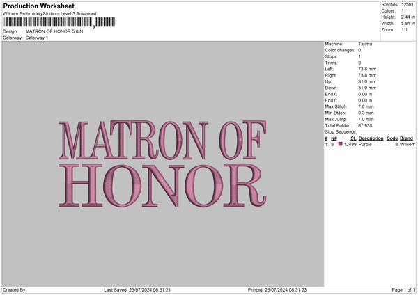Select the 'Production Worksheet' title

point(38,6)
